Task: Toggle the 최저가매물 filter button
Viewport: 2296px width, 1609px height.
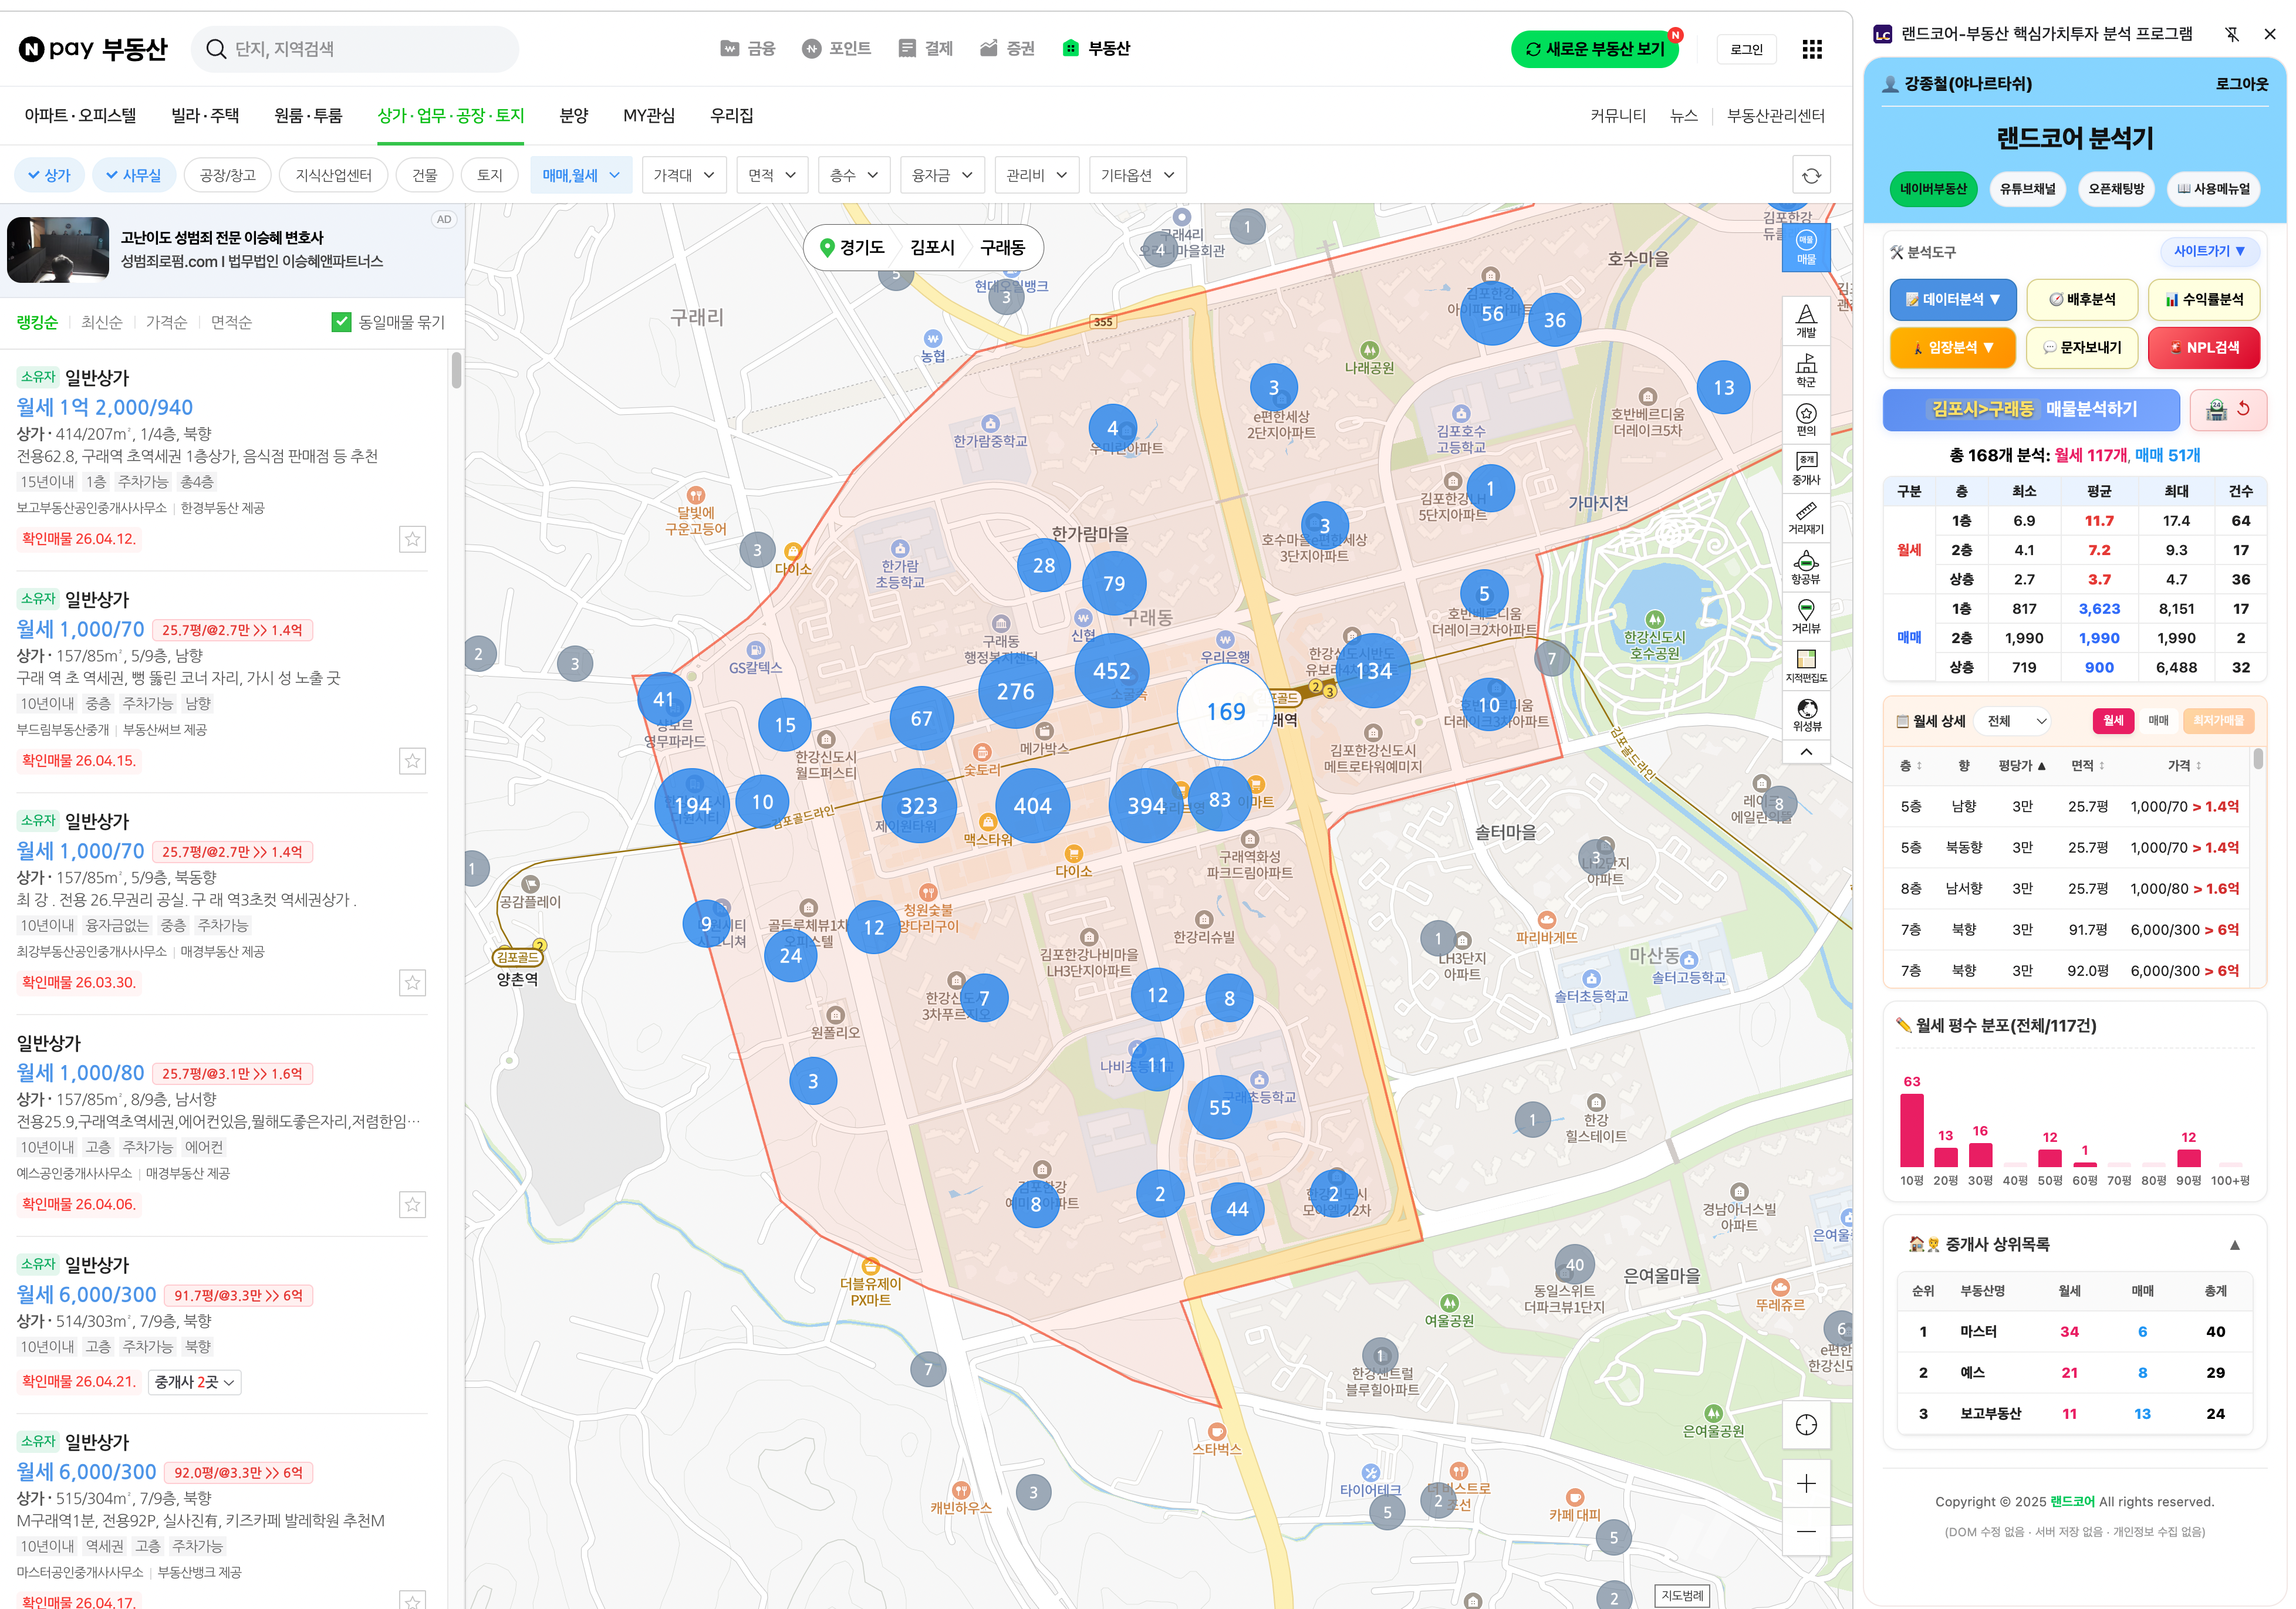Action: click(2217, 721)
